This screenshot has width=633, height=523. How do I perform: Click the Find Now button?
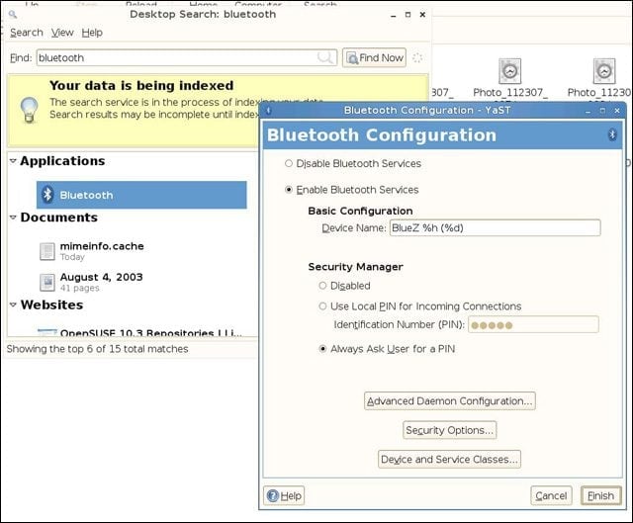[374, 57]
